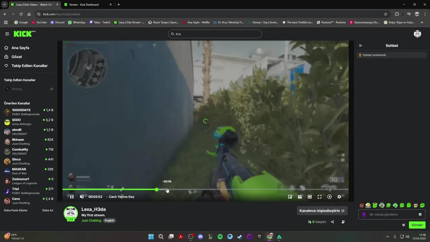Select the CombatRy channel
Image resolution: width=430 pixels, height=242 pixels.
[29, 152]
